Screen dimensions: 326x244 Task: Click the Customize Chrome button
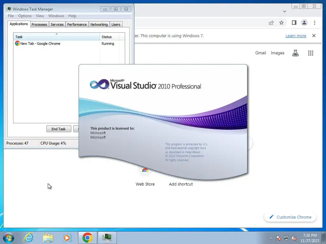[x=290, y=217]
